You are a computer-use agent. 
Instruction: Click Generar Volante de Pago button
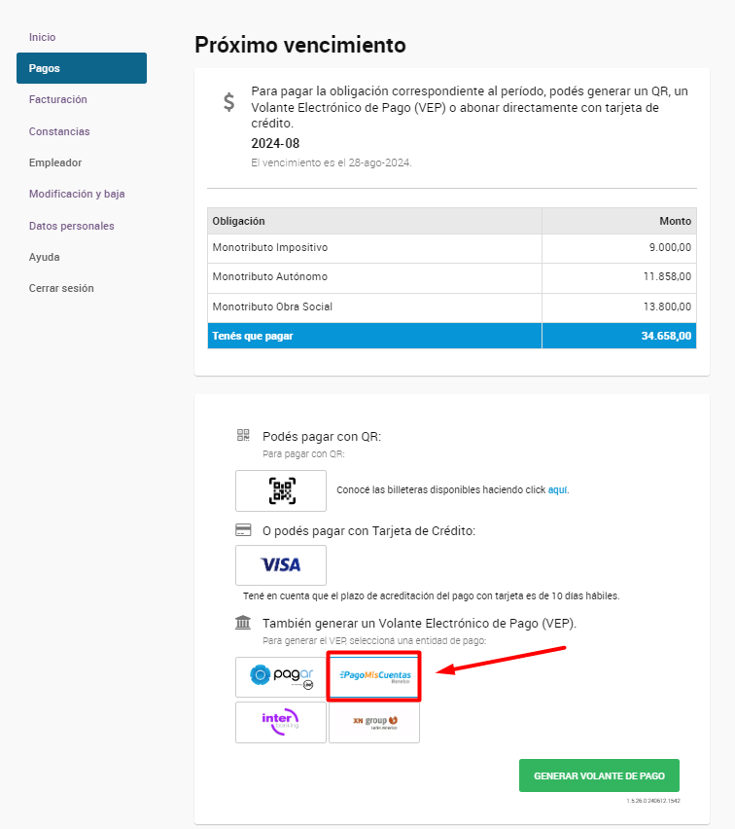(x=599, y=775)
